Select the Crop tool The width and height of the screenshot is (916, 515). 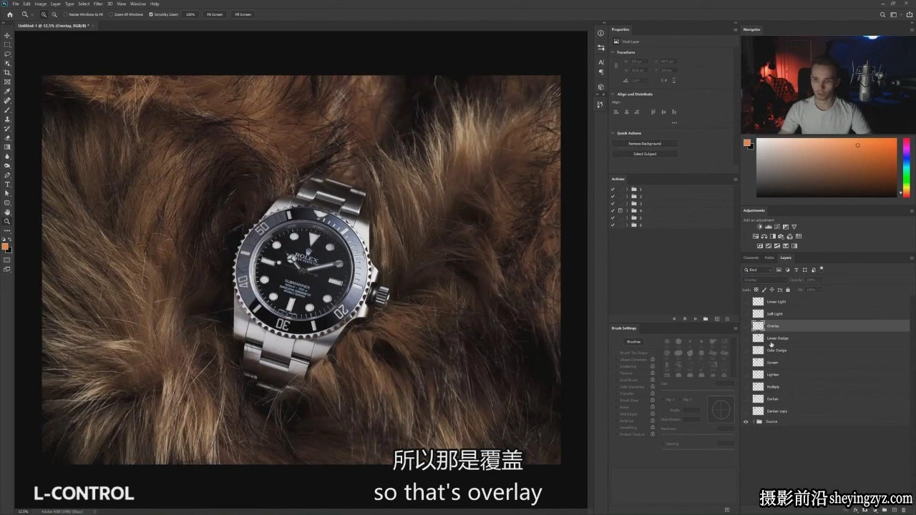[7, 72]
